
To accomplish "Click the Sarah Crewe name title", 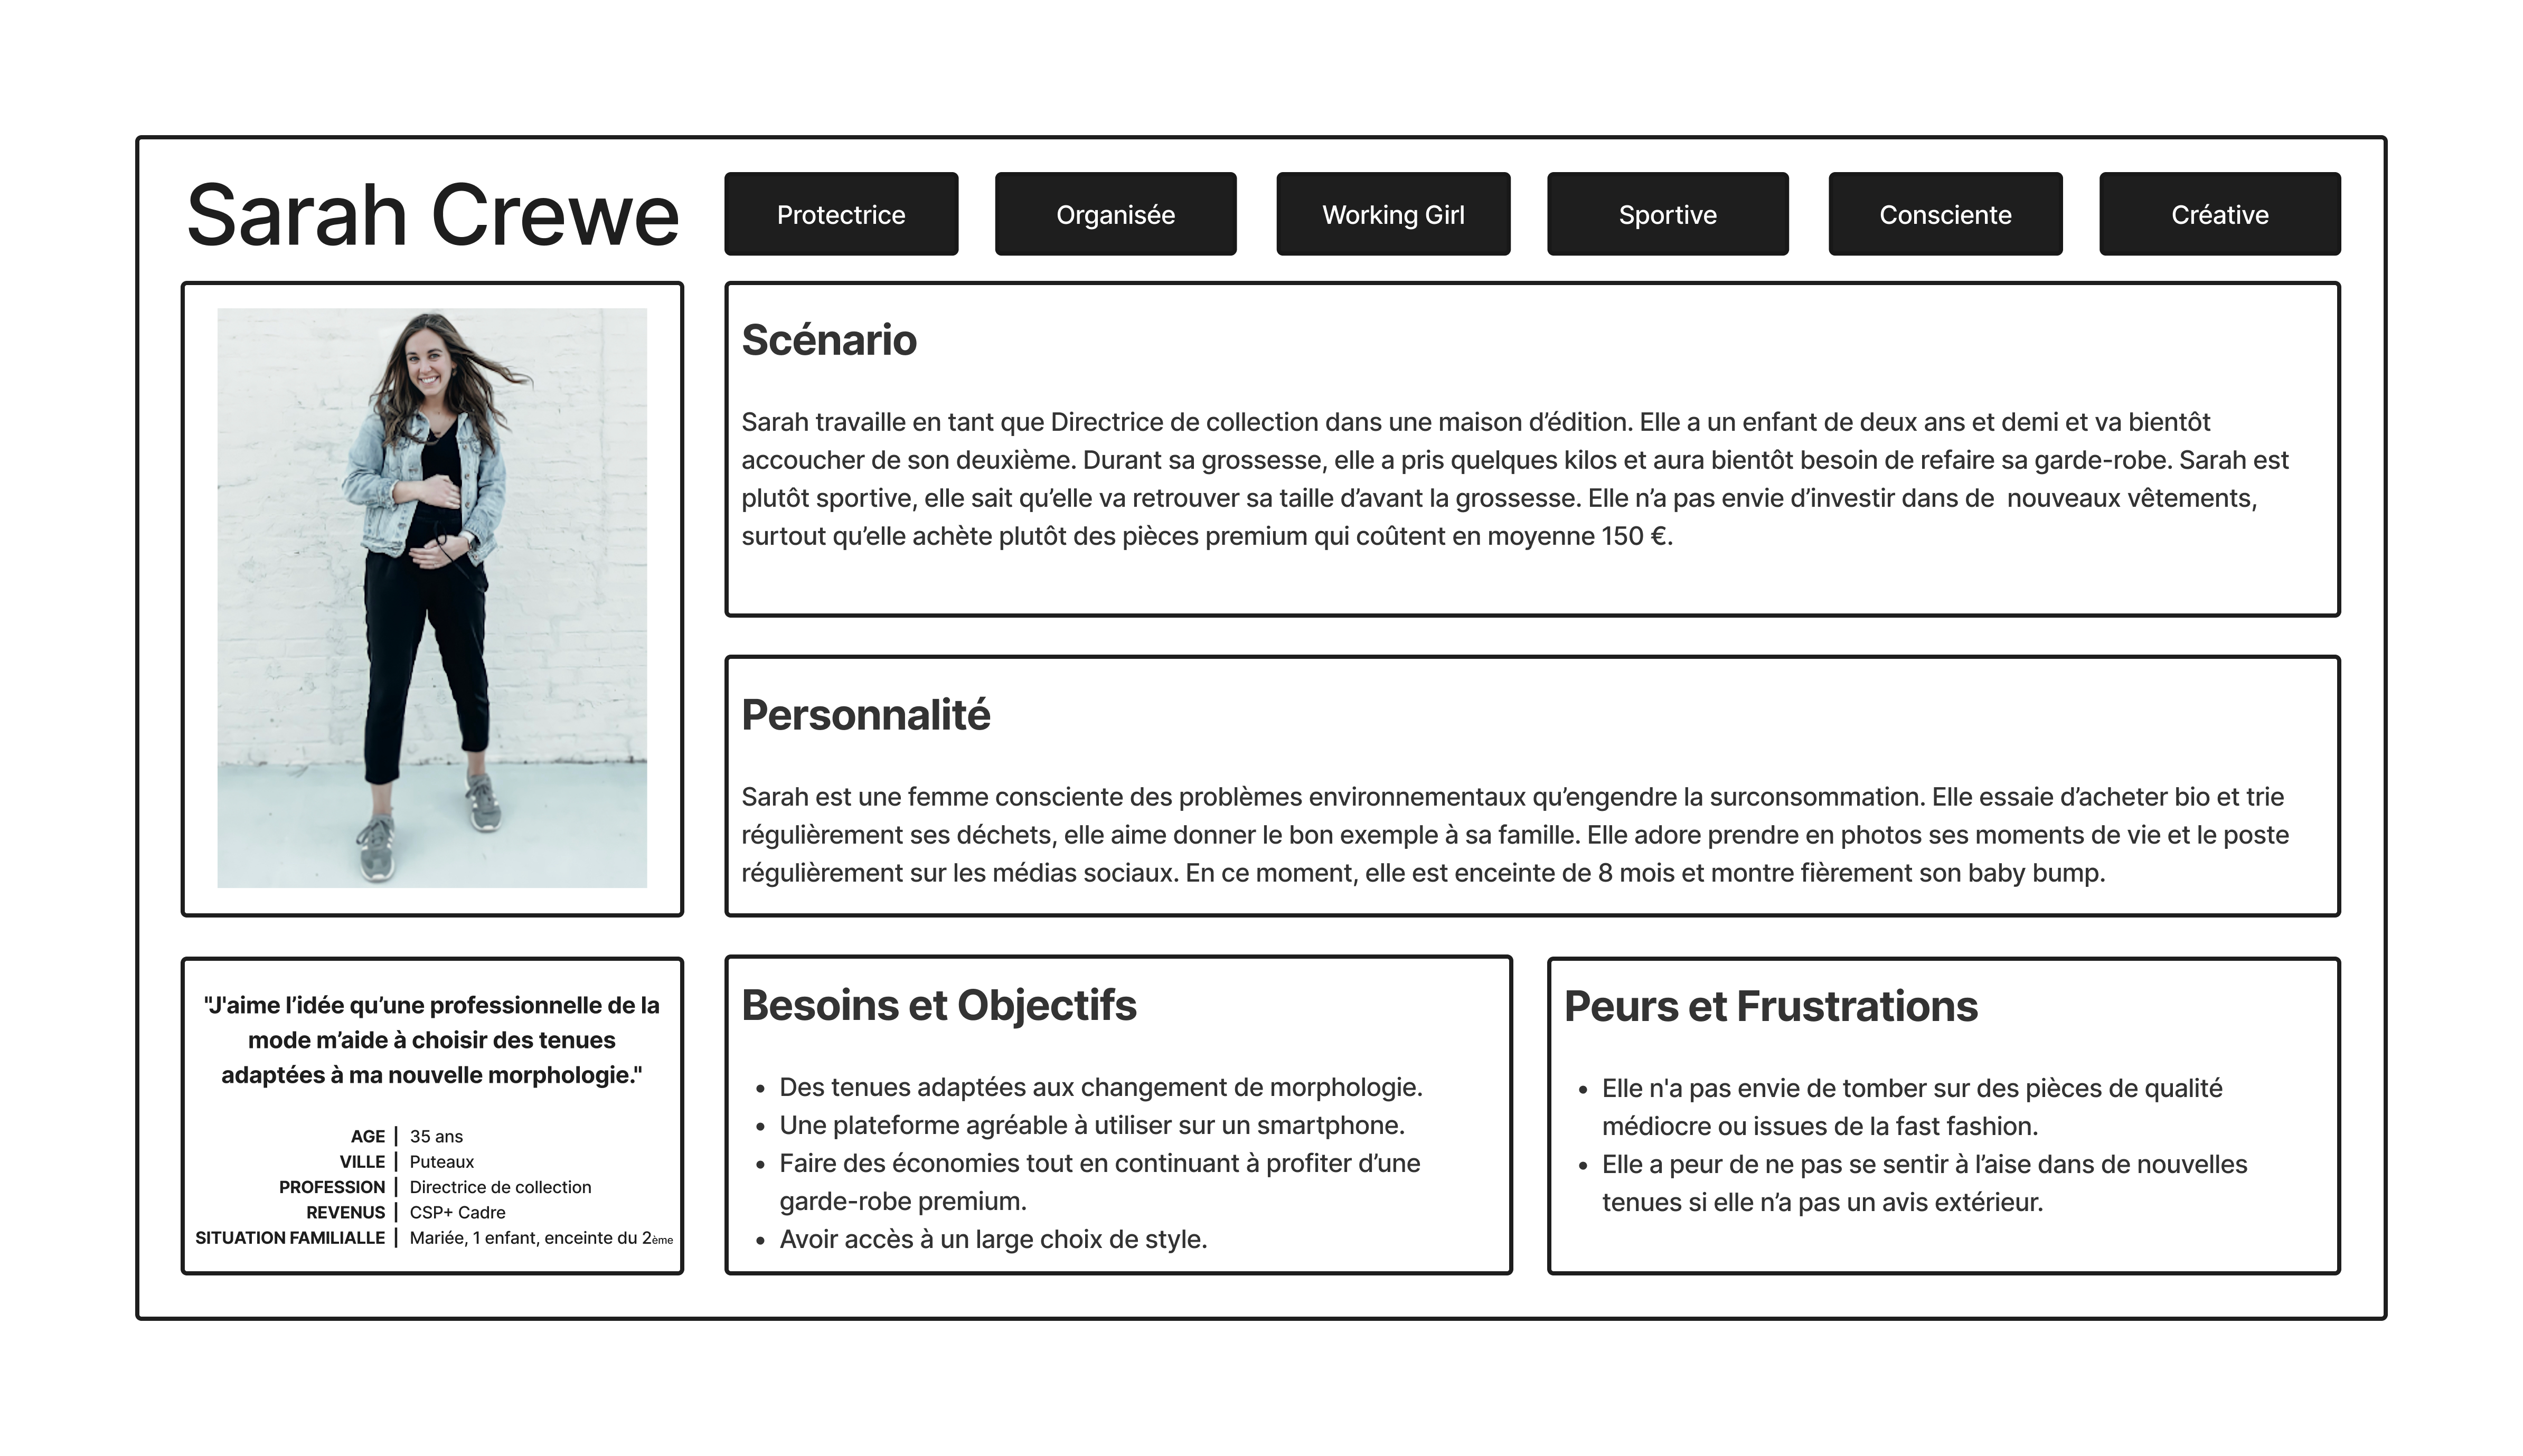I will coord(432,214).
